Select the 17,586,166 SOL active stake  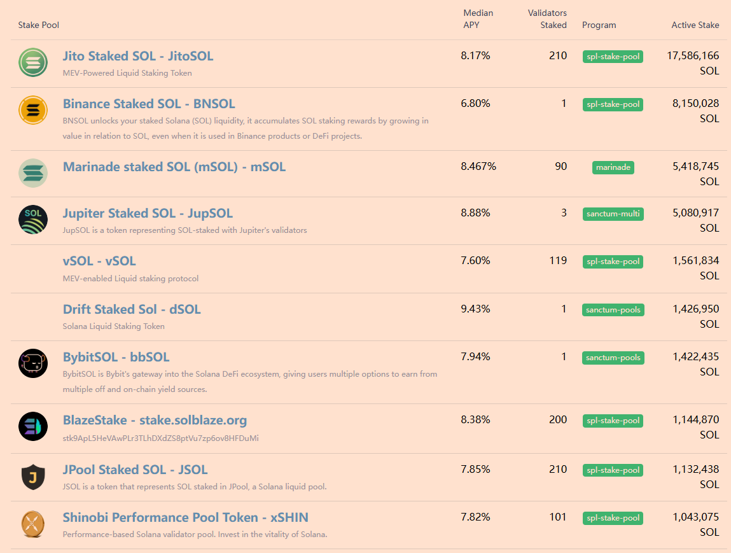(693, 64)
